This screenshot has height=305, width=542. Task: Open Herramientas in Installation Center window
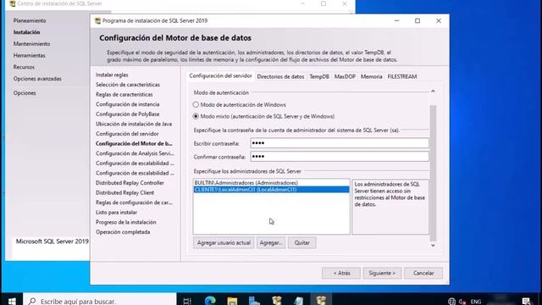29,55
